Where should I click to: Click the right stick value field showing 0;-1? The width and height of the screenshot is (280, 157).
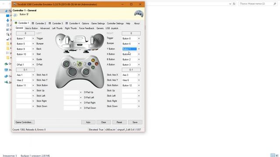tap(131, 70)
